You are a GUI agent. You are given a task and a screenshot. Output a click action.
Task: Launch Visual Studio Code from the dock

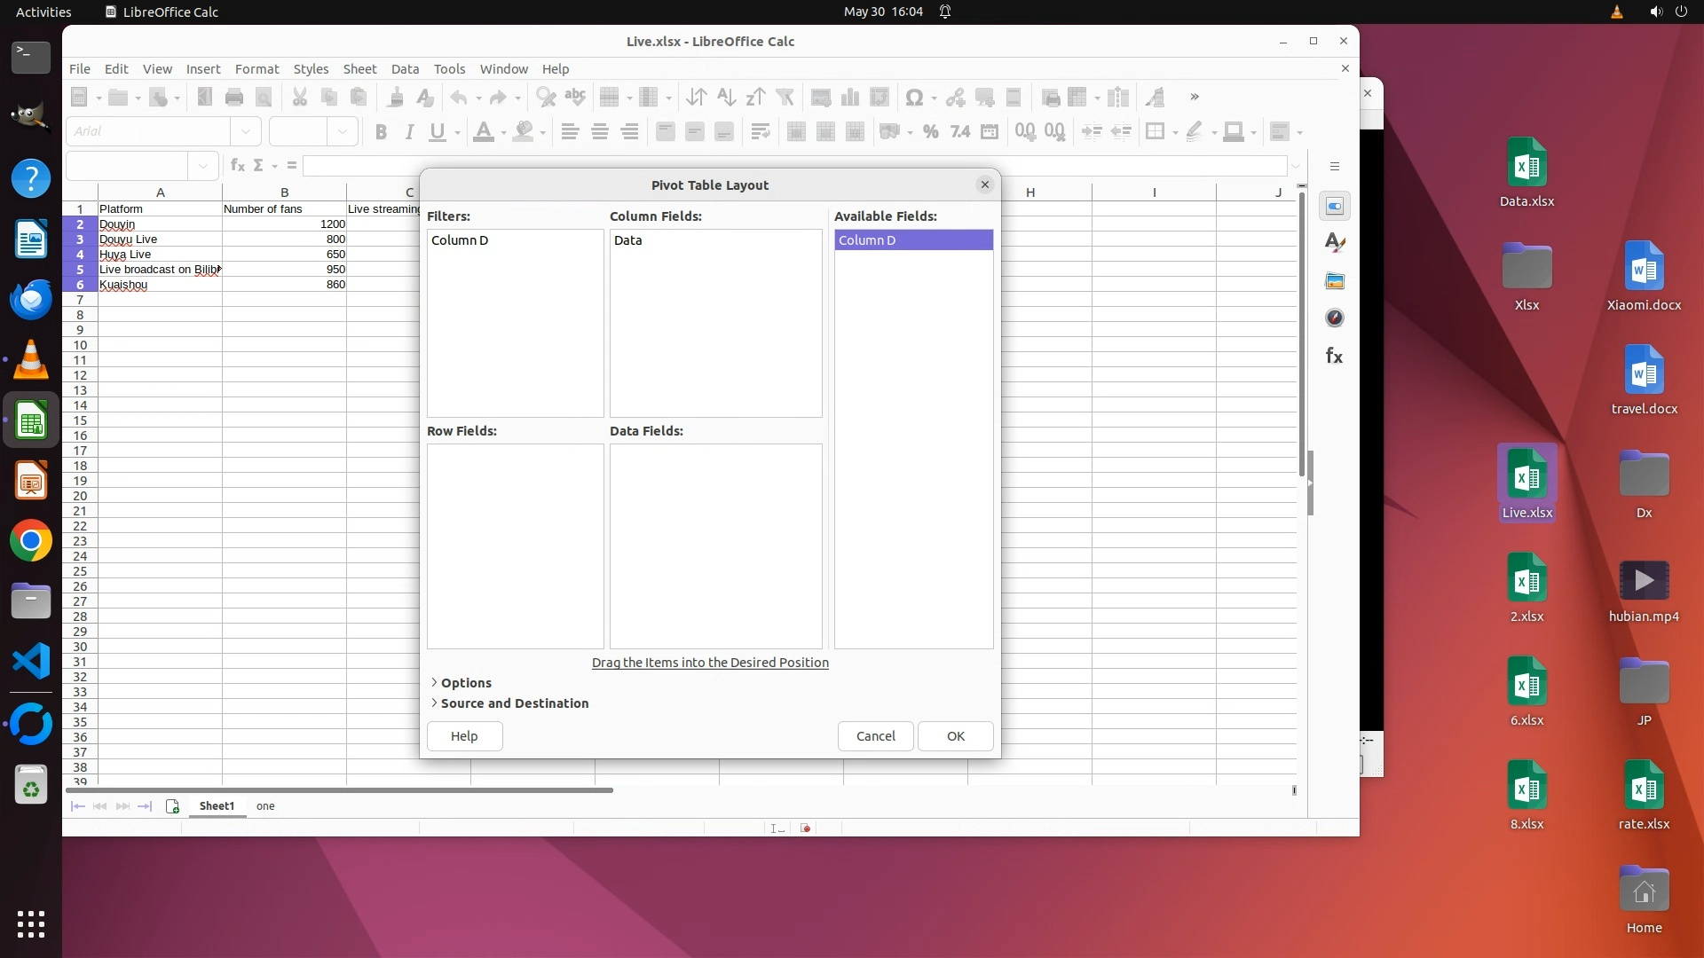[31, 662]
